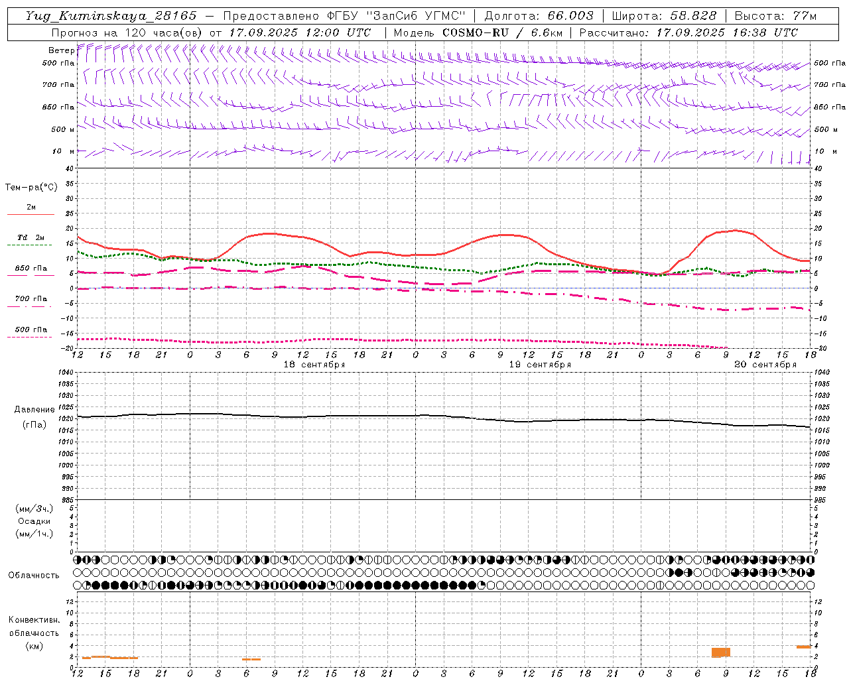Click the 500 м wind level label on the left
The height and width of the screenshot is (679, 849).
click(x=63, y=129)
